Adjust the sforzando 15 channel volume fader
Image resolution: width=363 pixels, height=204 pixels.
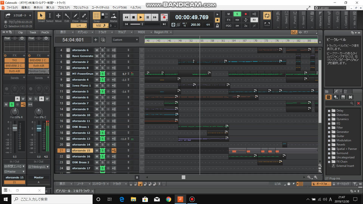15,128
